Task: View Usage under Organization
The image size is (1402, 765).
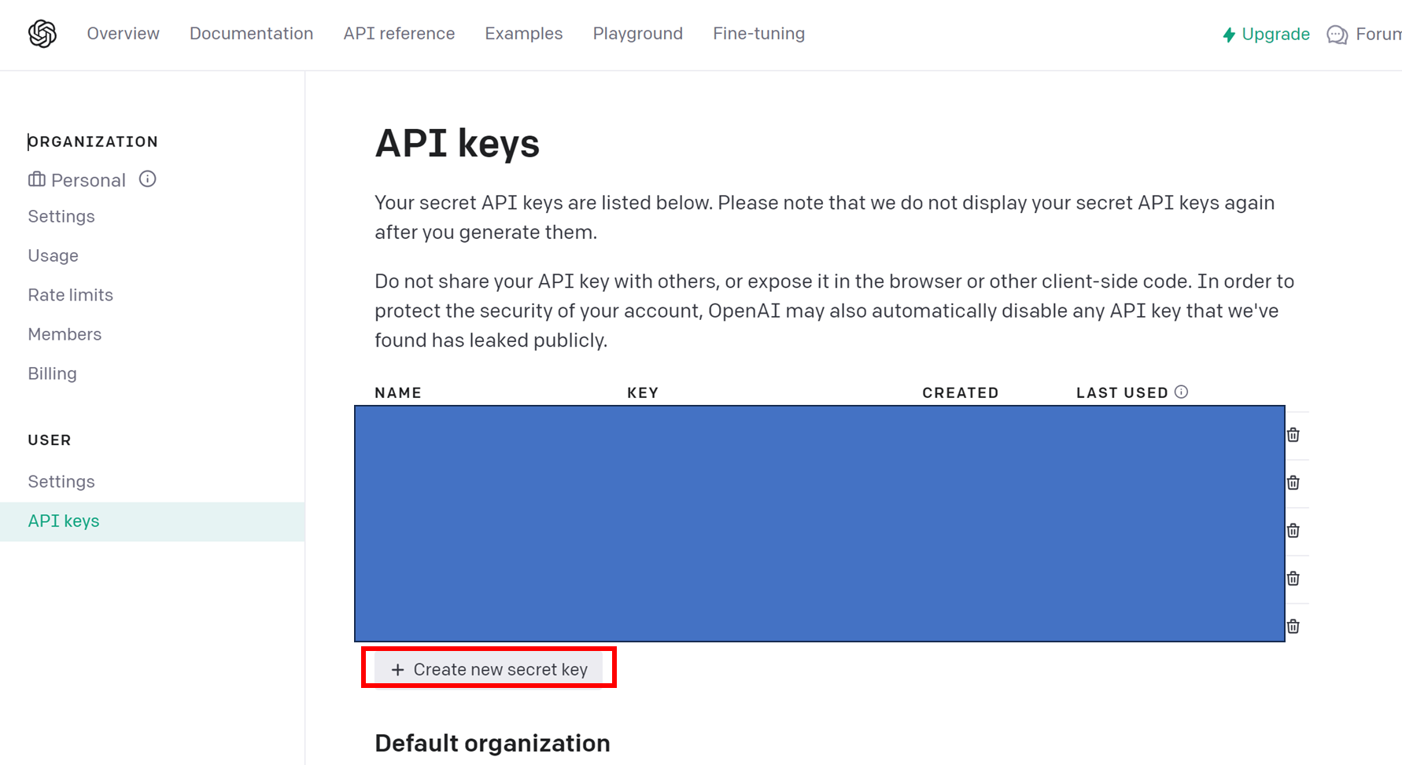Action: pyautogui.click(x=53, y=255)
